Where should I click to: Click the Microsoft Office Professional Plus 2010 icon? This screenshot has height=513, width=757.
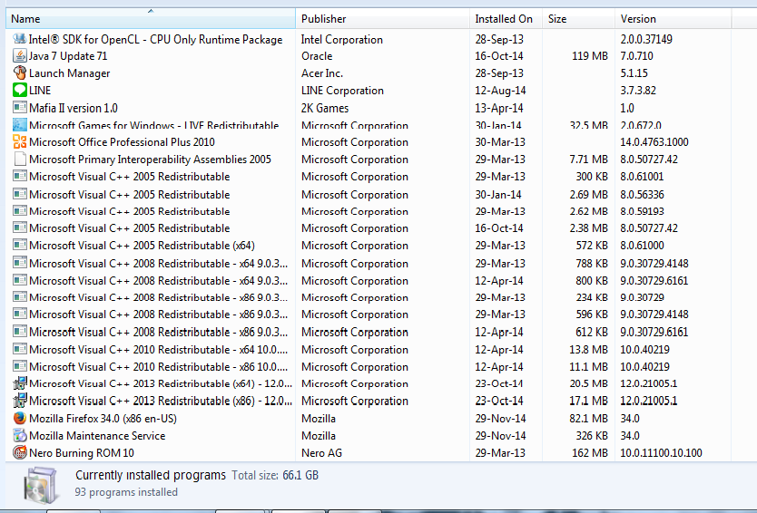[19, 141]
